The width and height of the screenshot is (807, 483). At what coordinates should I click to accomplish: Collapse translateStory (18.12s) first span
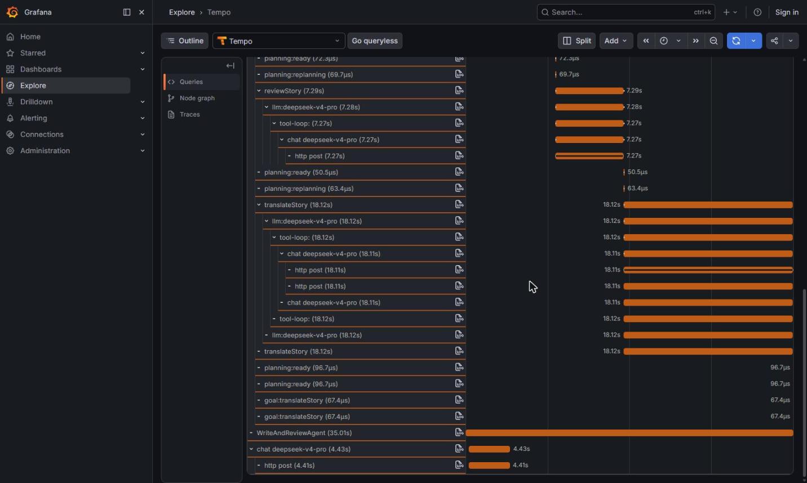[x=259, y=205]
